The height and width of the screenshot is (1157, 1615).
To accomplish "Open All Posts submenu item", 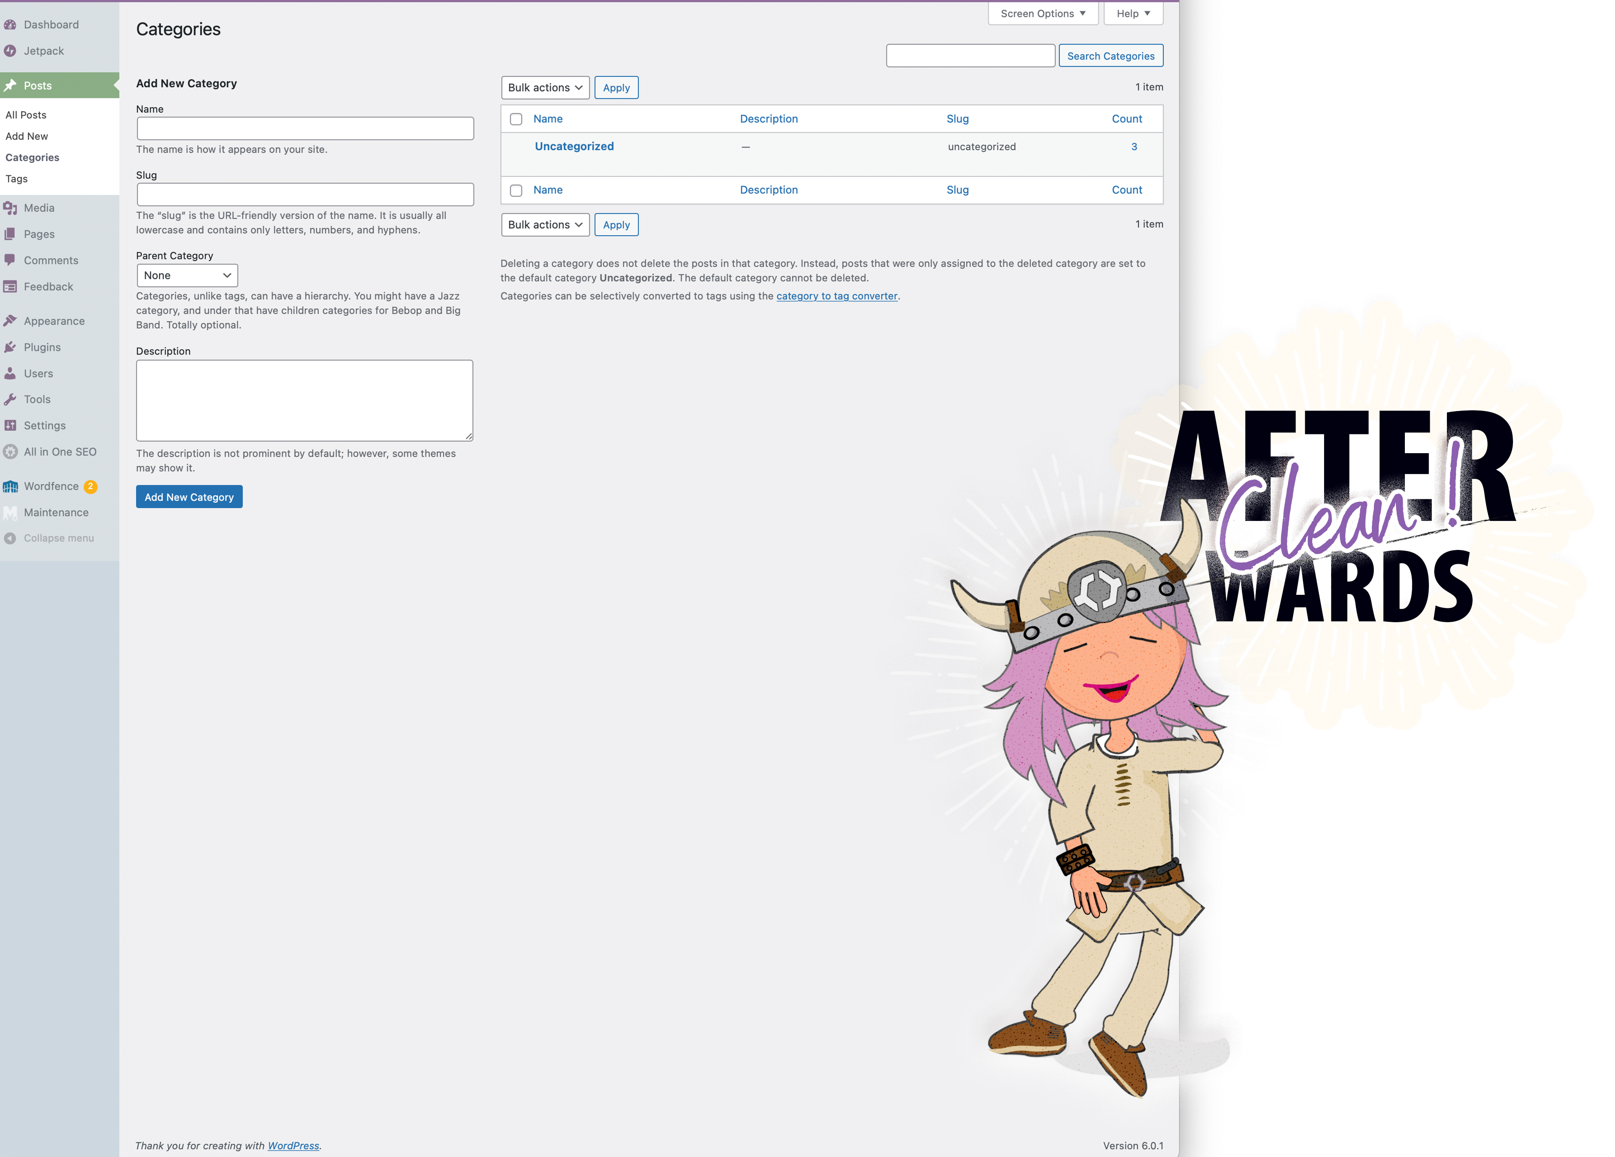I will (26, 115).
